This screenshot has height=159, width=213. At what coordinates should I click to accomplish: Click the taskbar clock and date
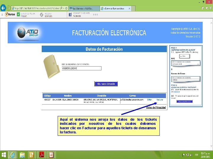206,155
